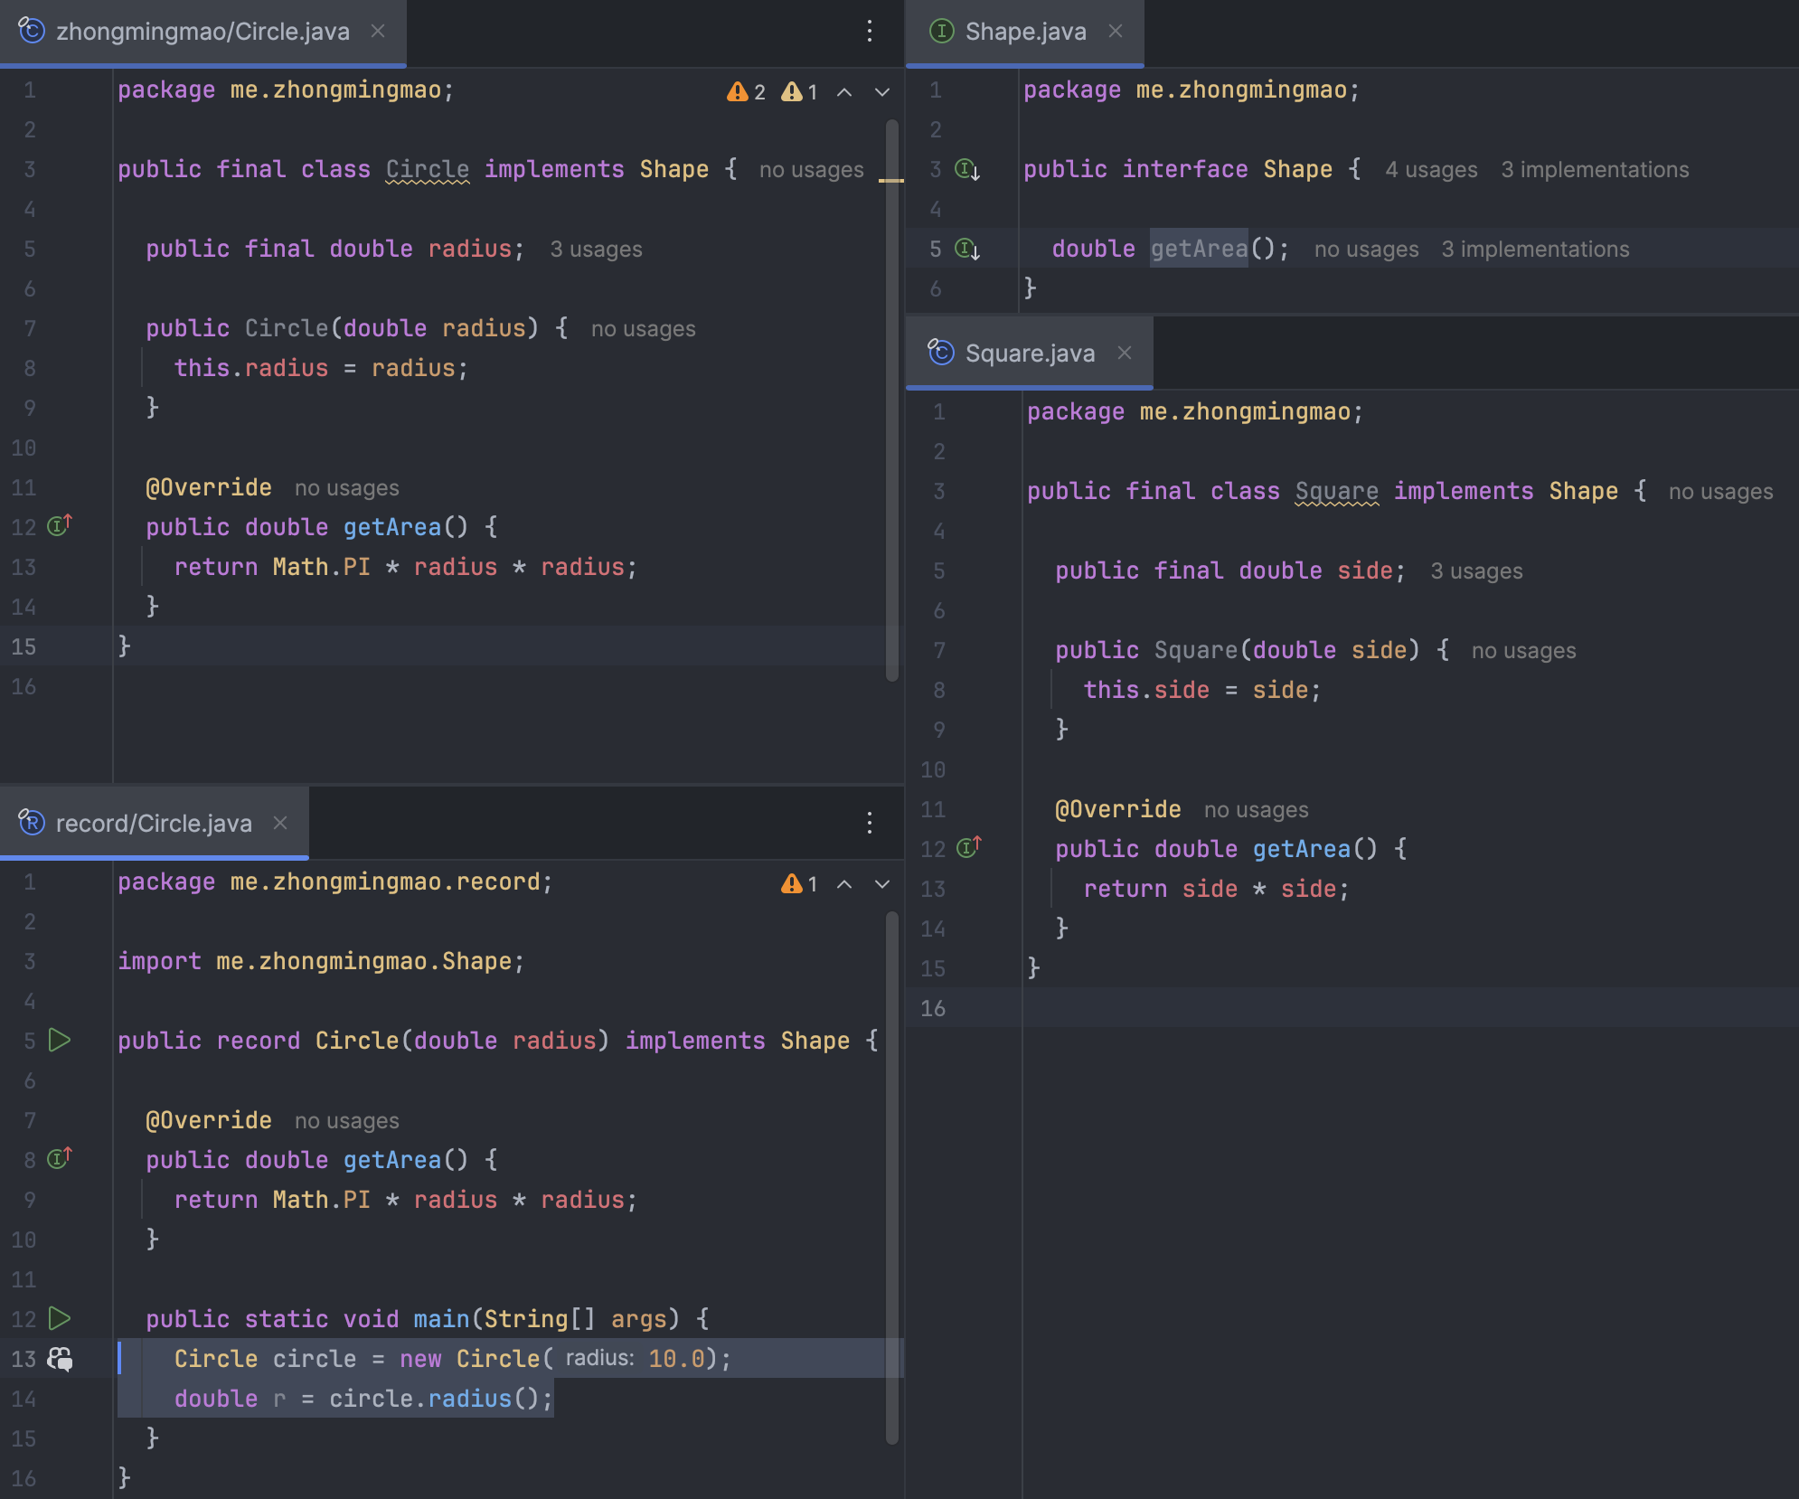Click '3 implementations' hint next to Shape interface
Image resolution: width=1799 pixels, height=1499 pixels.
point(1595,170)
